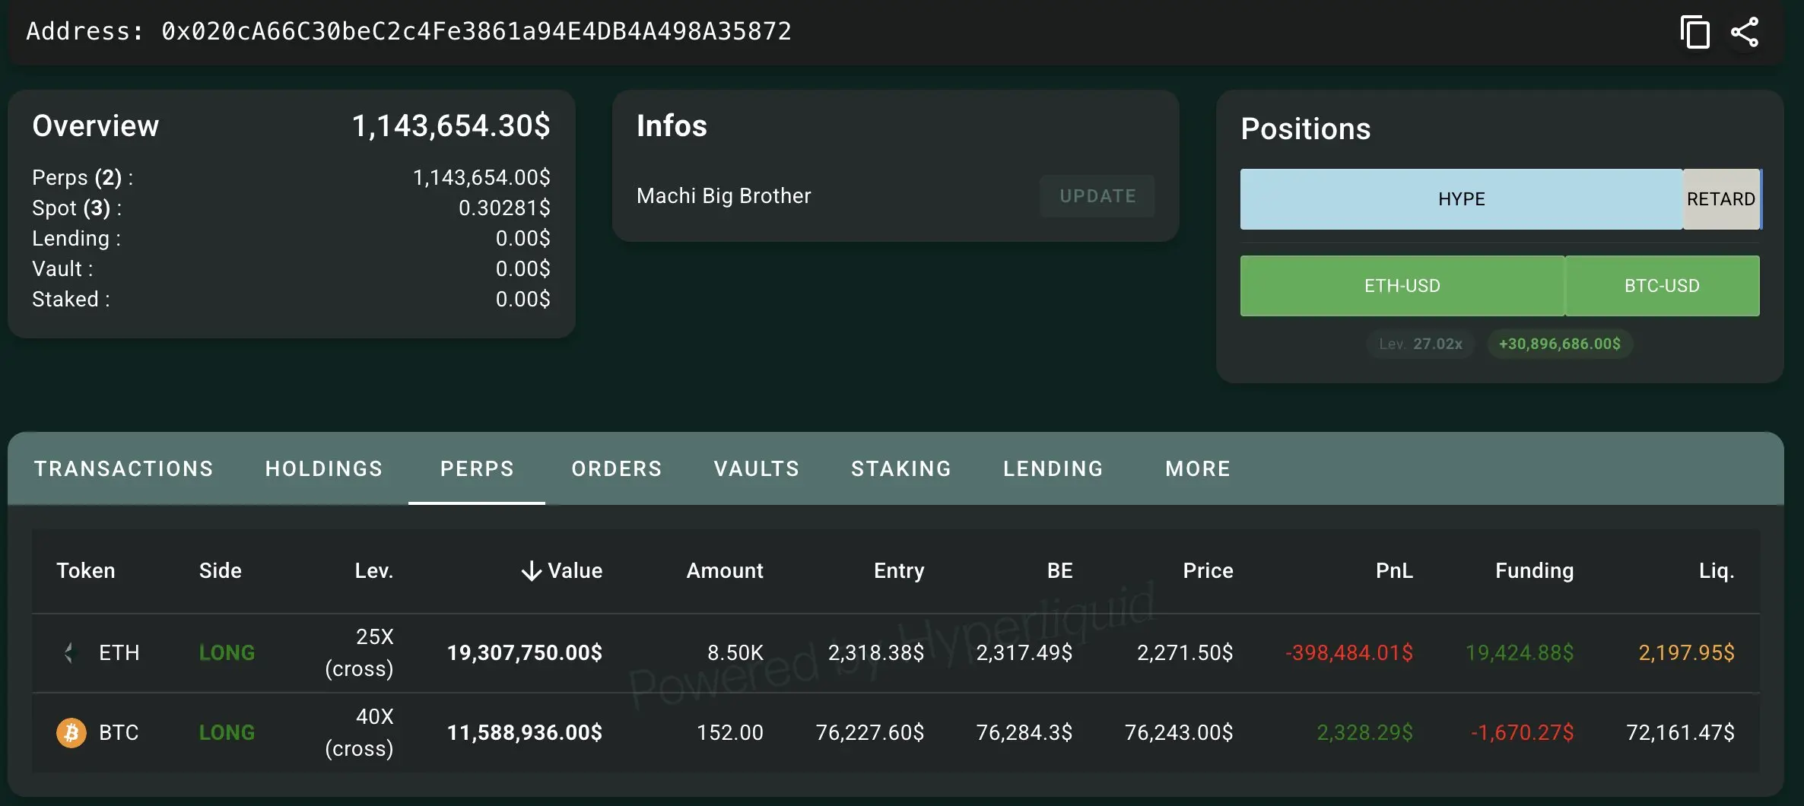Select the green BTC-USD position block
1804x806 pixels.
pyautogui.click(x=1662, y=286)
